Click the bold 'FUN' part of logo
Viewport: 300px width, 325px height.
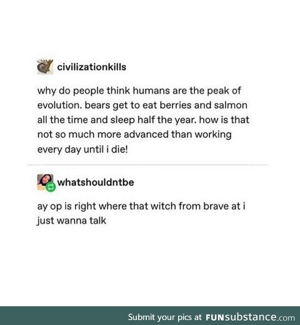[215, 317]
